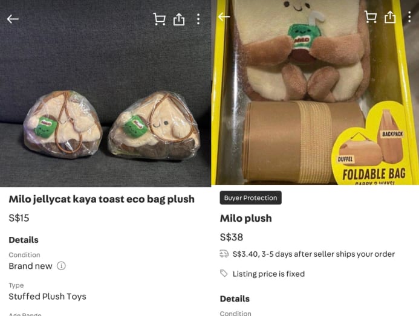419x316 pixels.
Task: Click the info icon beside Brand new
Action: [61, 266]
